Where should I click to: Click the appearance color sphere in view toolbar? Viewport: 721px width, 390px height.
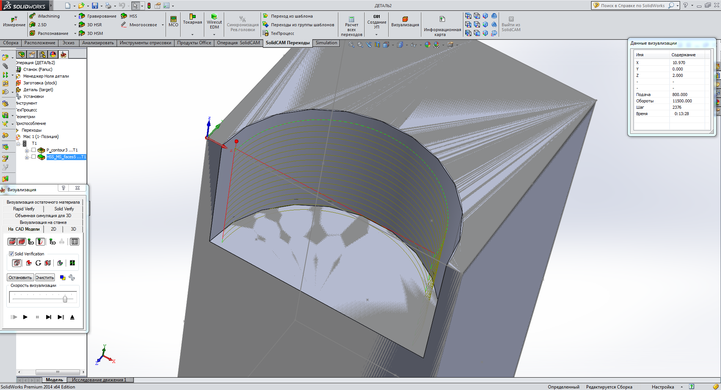[x=427, y=45]
